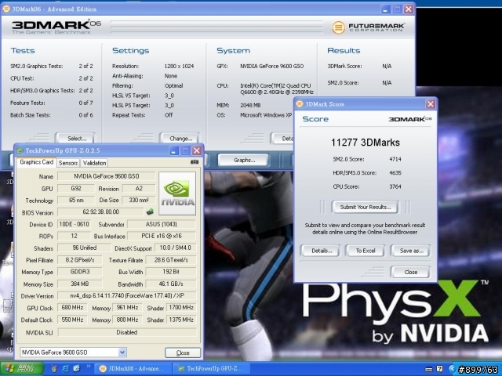Click Change button under Settings
The width and height of the screenshot is (502, 376).
tap(180, 139)
